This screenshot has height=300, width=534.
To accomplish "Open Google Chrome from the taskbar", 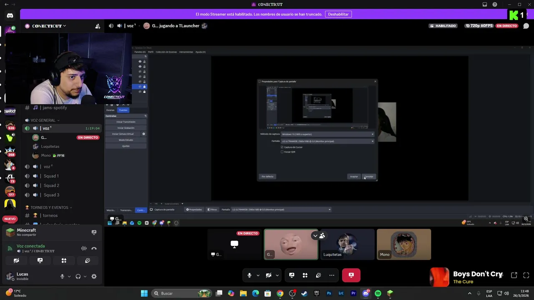I will 280,293.
